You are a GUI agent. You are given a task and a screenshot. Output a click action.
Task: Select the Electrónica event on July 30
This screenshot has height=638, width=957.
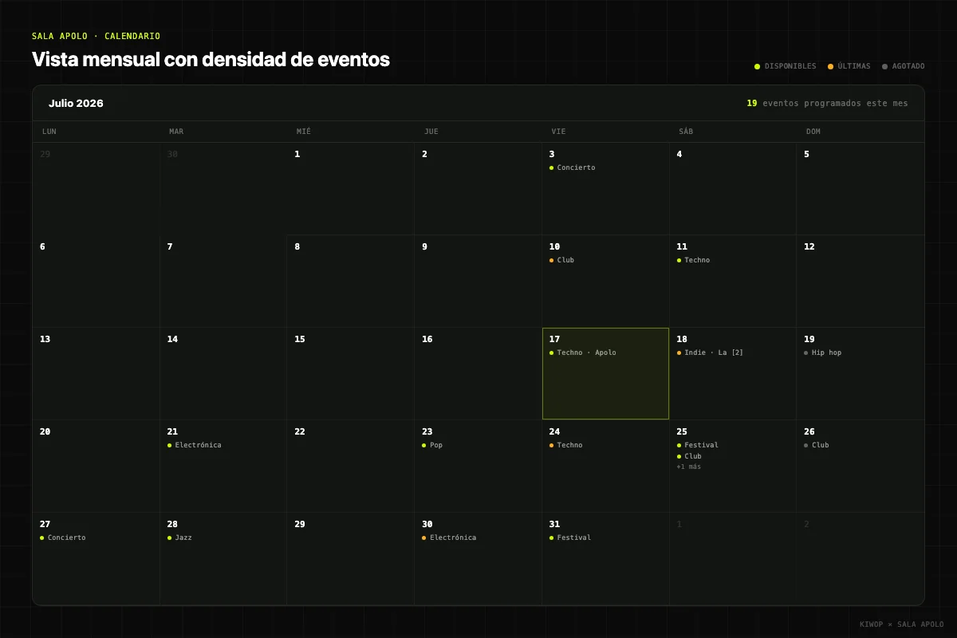point(449,538)
